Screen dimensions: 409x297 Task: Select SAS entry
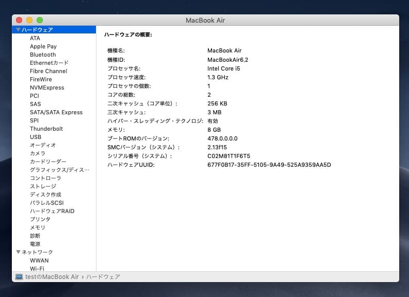click(x=36, y=104)
